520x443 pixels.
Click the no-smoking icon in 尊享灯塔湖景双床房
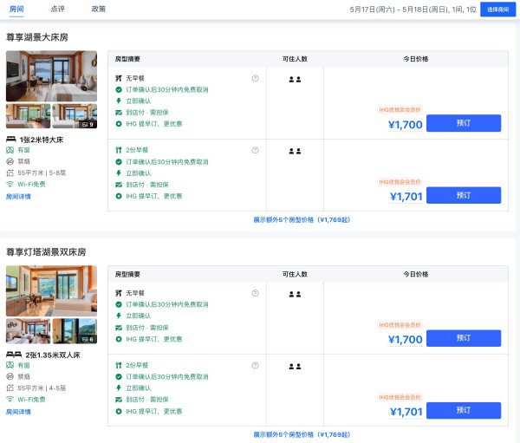10,376
